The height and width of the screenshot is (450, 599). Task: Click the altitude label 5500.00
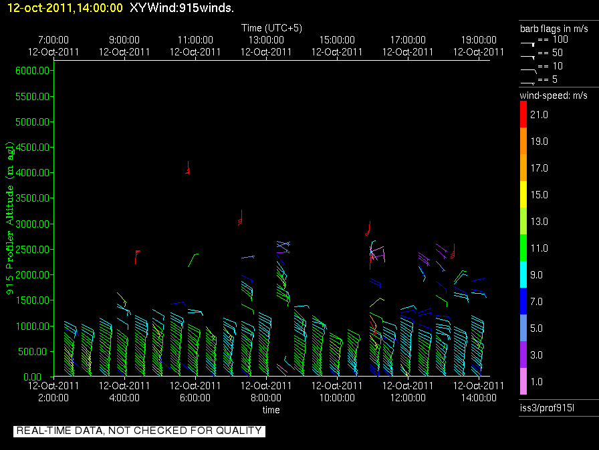[x=33, y=97]
